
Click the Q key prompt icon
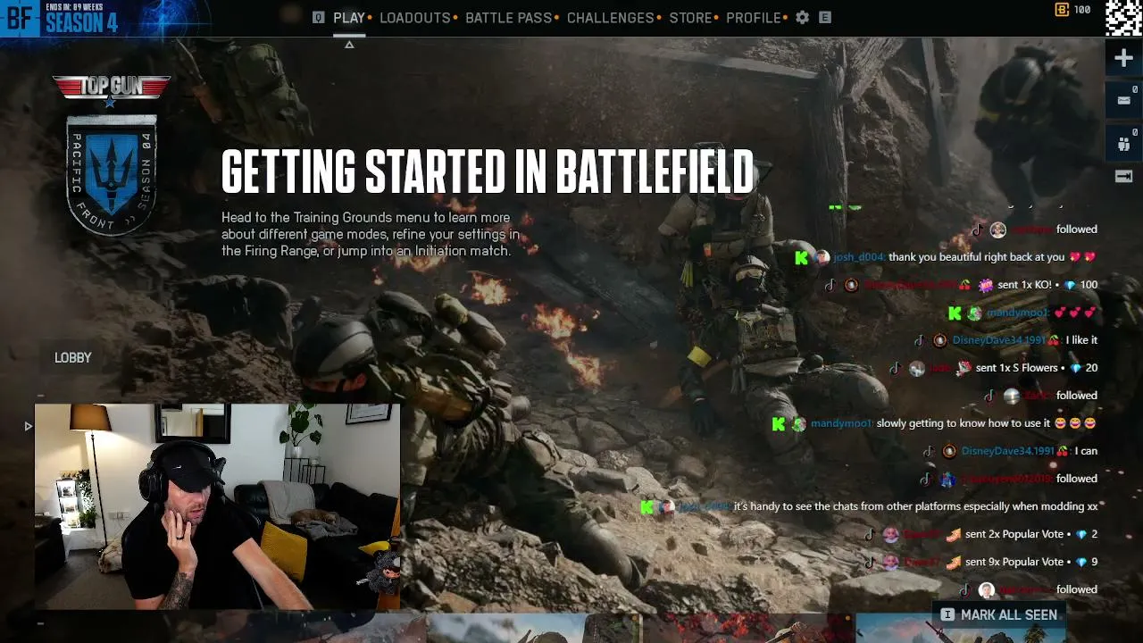point(318,17)
